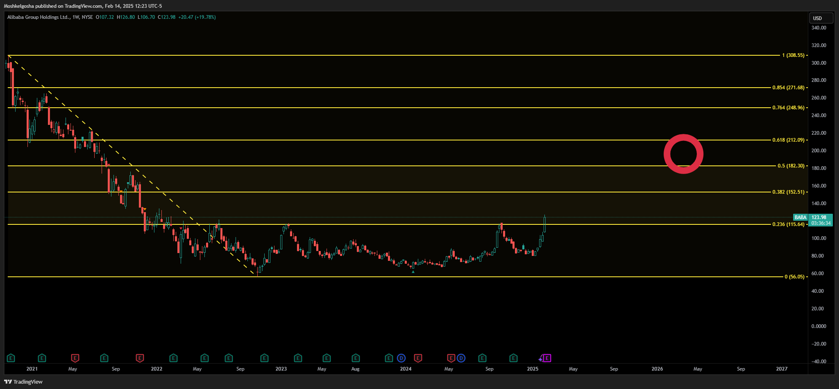The width and height of the screenshot is (839, 389).
Task: Click the close value C123.98
Action: tap(167, 17)
